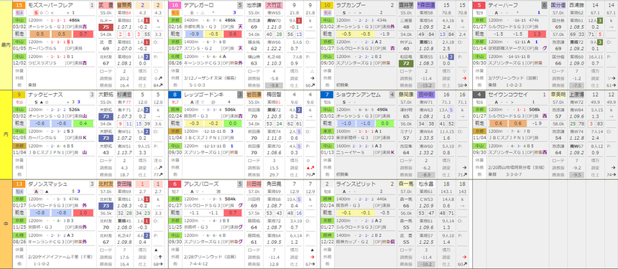Click red 1.0 cell in ダノンスマッシュ 前走 row
Screen dimensions: 618x269
(x=83, y=213)
